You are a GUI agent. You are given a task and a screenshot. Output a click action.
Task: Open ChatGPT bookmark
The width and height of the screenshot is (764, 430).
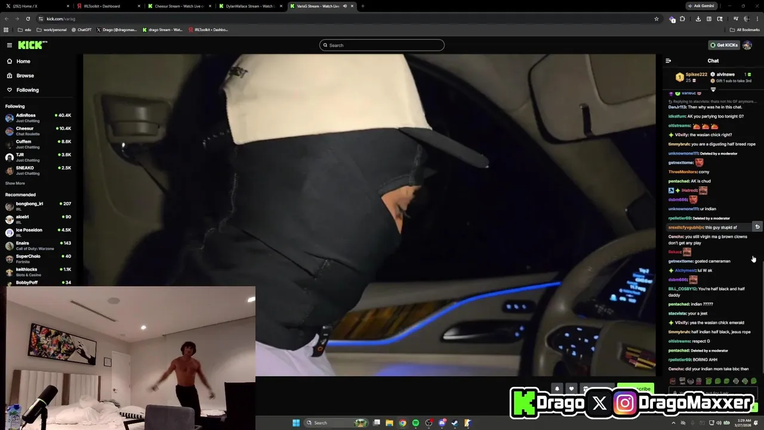pos(81,30)
